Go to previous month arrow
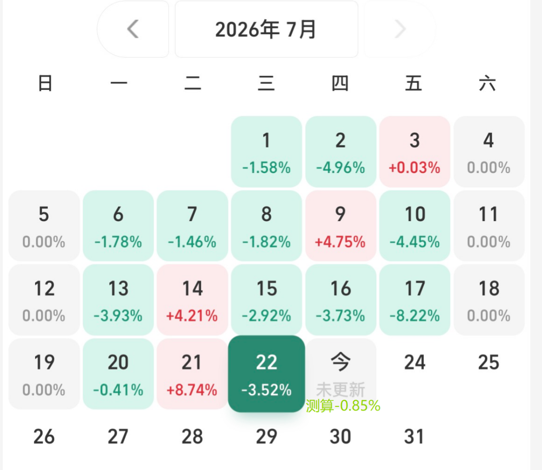The width and height of the screenshot is (542, 470). click(x=133, y=29)
